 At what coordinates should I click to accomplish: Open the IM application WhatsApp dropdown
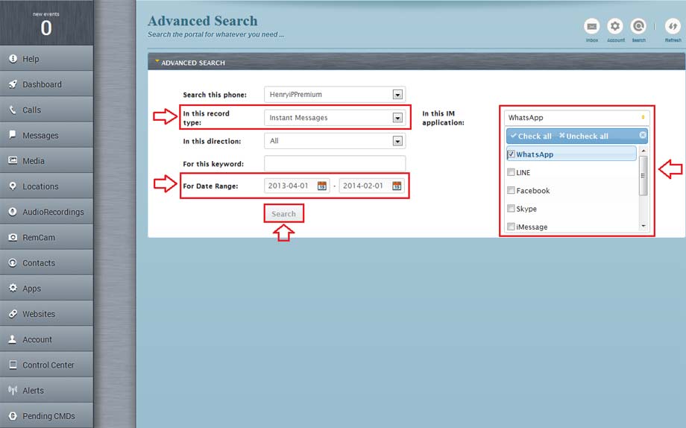pyautogui.click(x=576, y=117)
